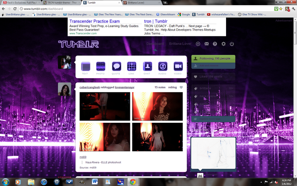
Task: Open the Tumblr bookmark in bookmarks bar
Action: (199, 14)
